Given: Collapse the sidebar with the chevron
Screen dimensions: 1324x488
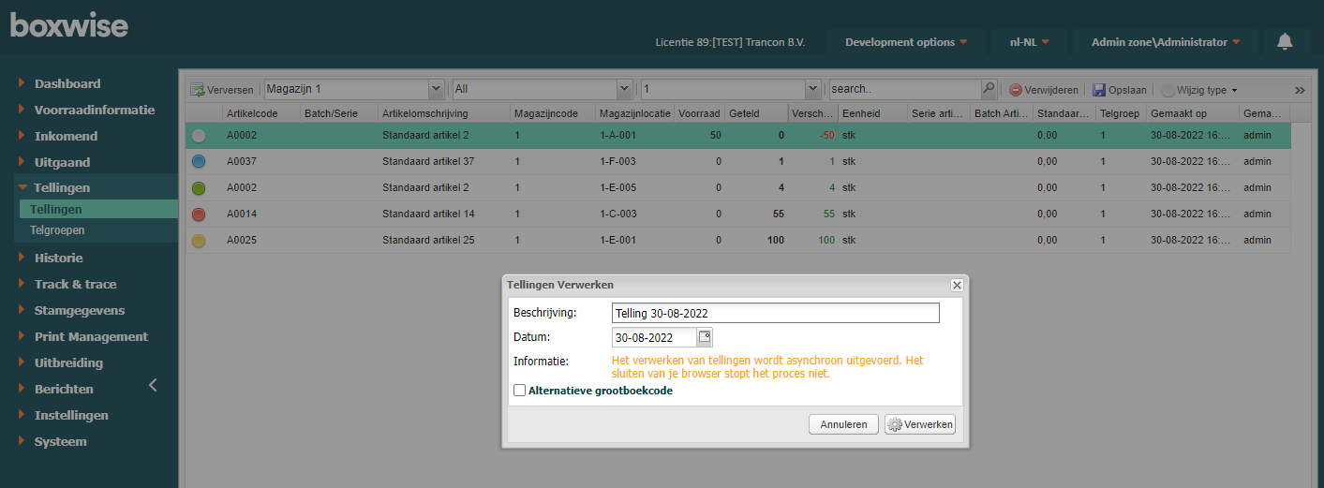Looking at the screenshot, I should point(153,385).
